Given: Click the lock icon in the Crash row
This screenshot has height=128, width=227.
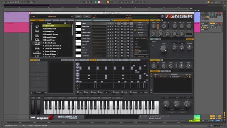Looking at the screenshot, I should pyautogui.click(x=108, y=23).
